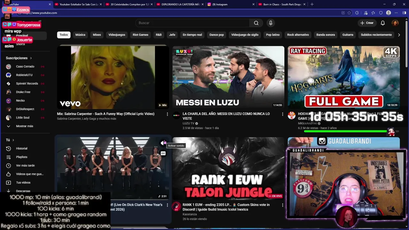
Task: Open YouTube notifications bell
Action: [383, 23]
